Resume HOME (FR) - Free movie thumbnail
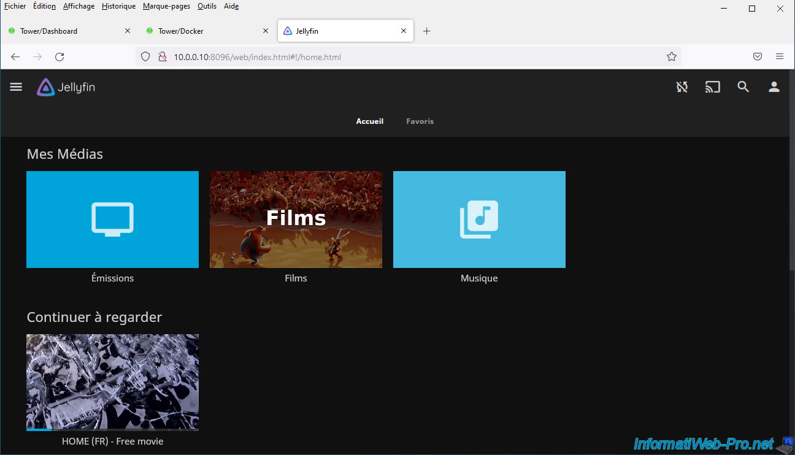This screenshot has width=795, height=455. pyautogui.click(x=112, y=382)
